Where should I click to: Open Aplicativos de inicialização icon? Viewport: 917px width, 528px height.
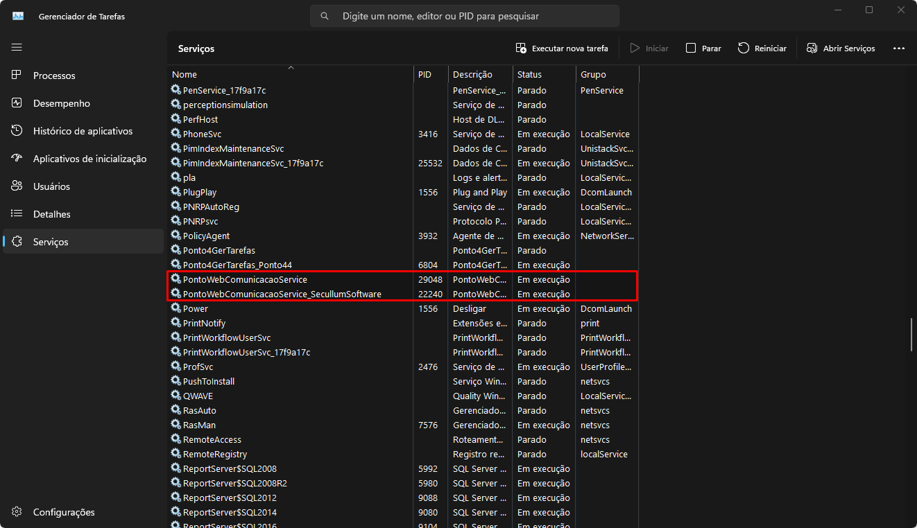coord(17,159)
